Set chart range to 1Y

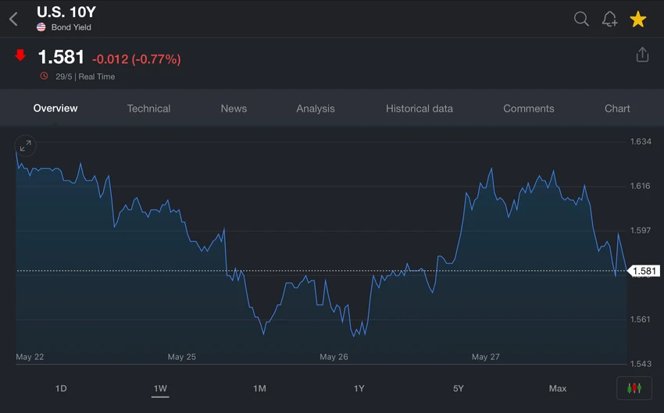click(x=359, y=388)
